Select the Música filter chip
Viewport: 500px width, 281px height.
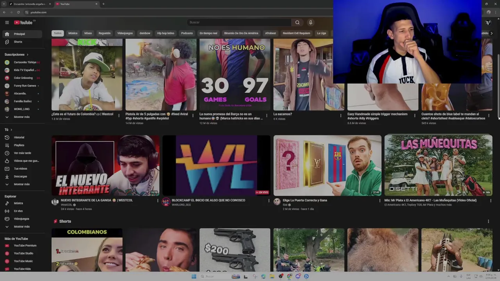click(x=73, y=33)
